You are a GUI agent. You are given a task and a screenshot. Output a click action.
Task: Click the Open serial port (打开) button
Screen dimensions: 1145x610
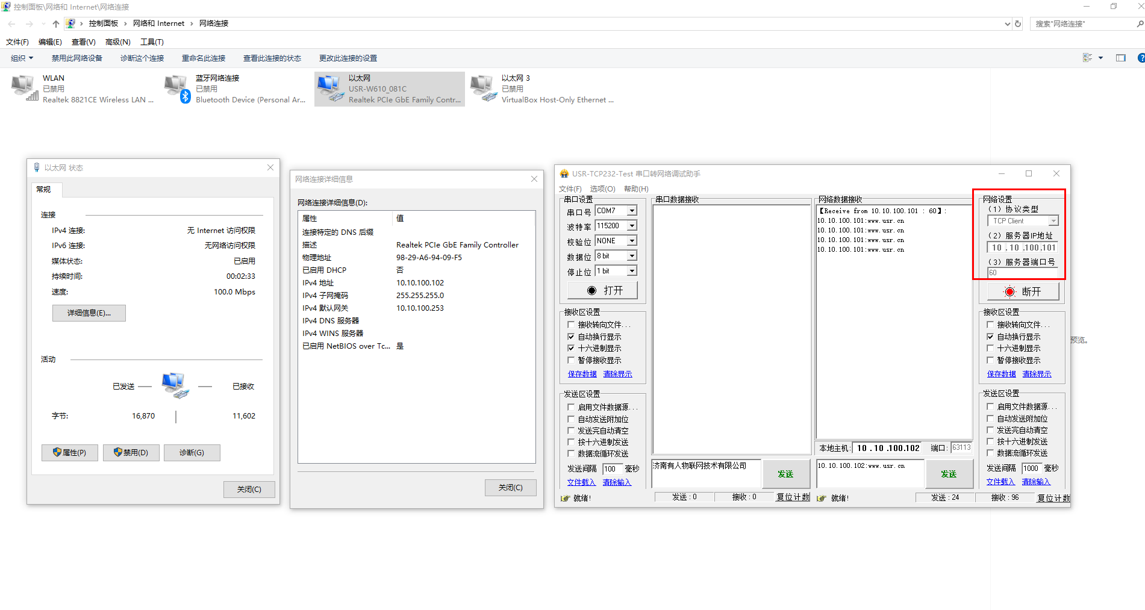[x=602, y=290]
